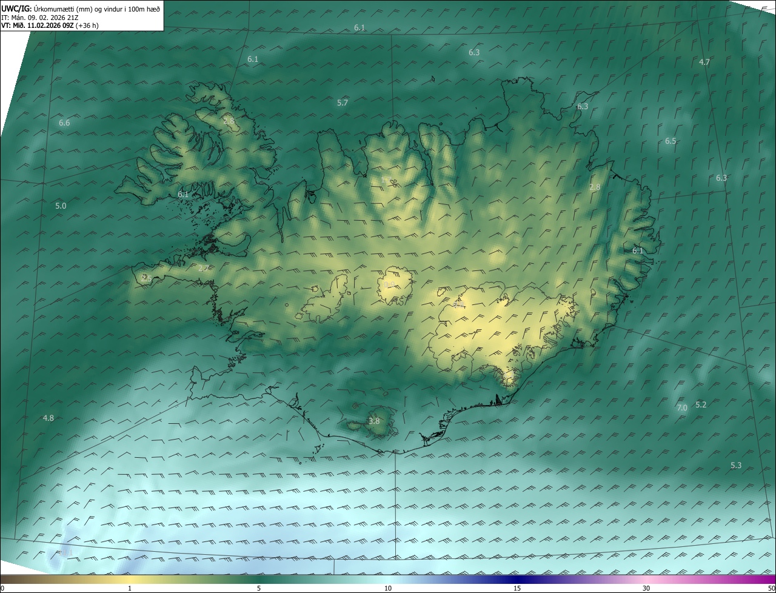776x593 pixels.
Task: Click the VT: Mið. 11.02.2026 09Z line
Action: tap(48, 26)
